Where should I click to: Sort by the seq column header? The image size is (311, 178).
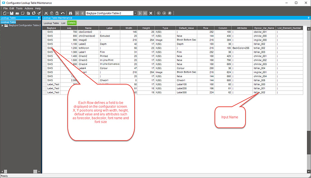pyautogui.click(x=69, y=28)
